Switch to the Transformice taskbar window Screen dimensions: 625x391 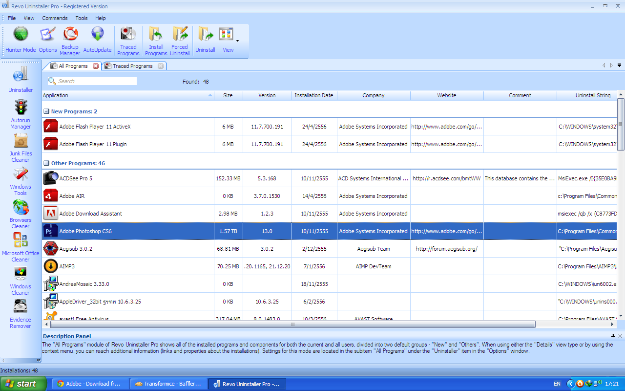coord(169,384)
